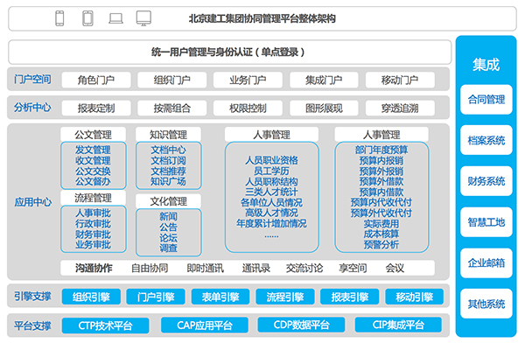Image resolution: width=525 pixels, height=343 pixels.
Task: Click 员工学历 entry
Action: (271, 171)
